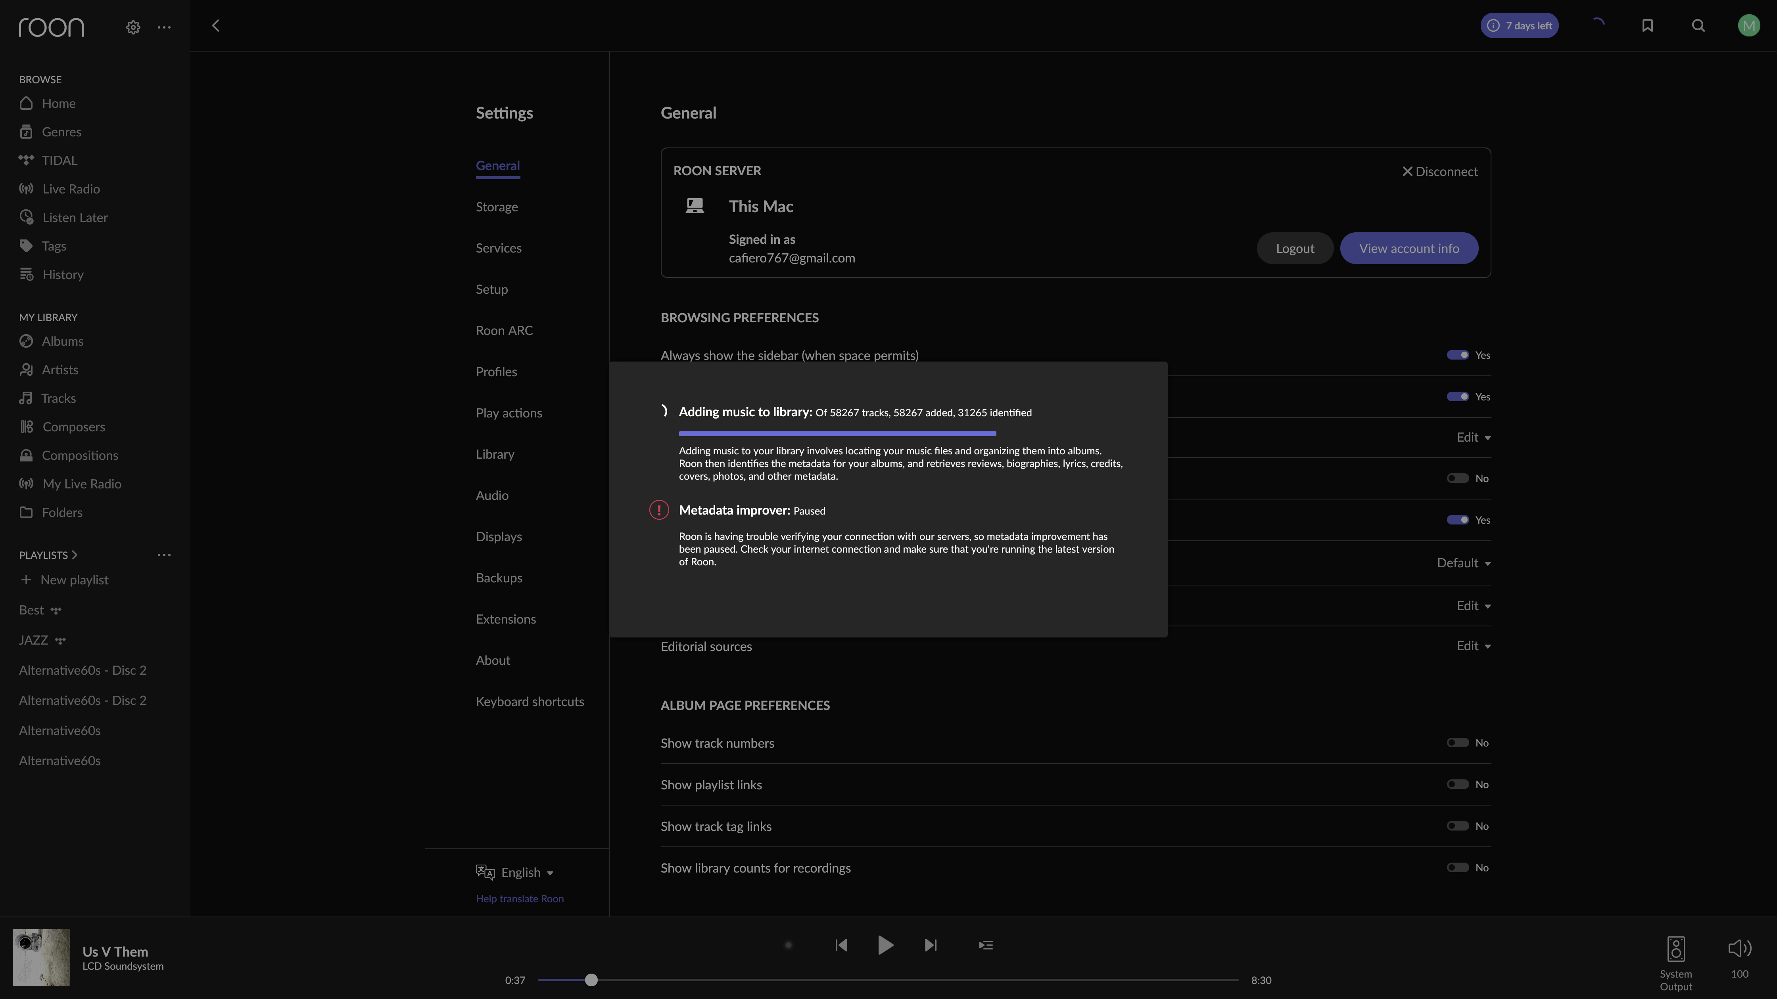Skip to next track
This screenshot has height=999, width=1777.
point(931,945)
